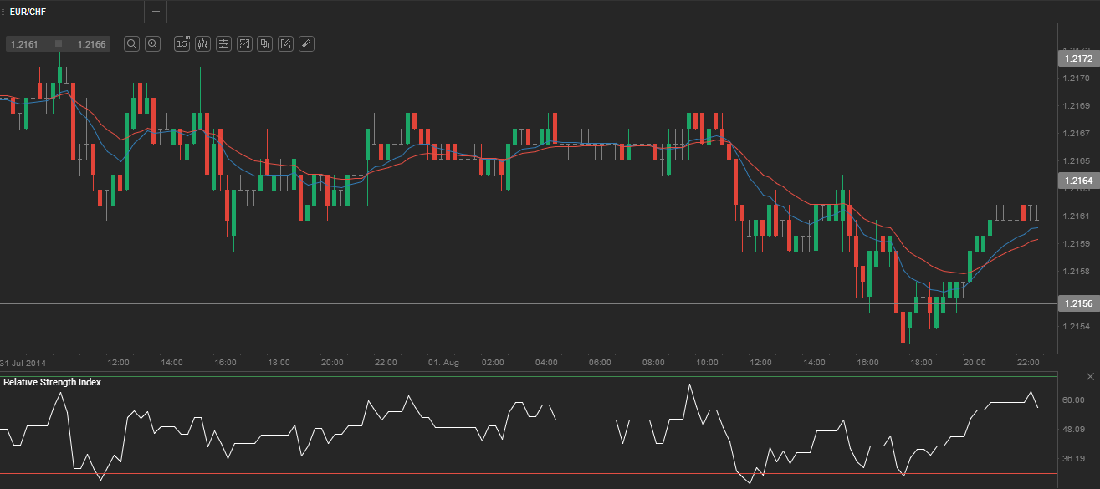Zoom out the chart view
This screenshot has width=1100, height=489.
click(131, 44)
